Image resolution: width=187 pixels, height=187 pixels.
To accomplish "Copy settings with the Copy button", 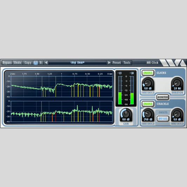I will tap(28, 62).
